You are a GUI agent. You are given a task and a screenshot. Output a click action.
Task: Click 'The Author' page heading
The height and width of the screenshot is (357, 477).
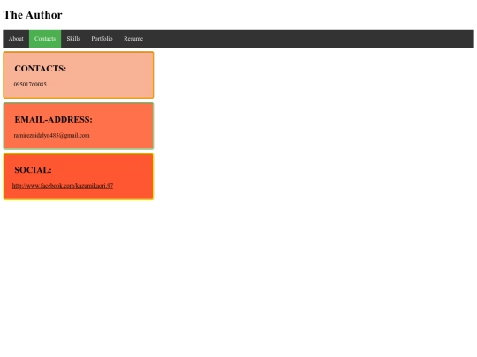tap(33, 15)
